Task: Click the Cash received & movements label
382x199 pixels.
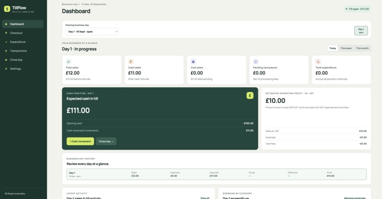Action: click(82, 131)
